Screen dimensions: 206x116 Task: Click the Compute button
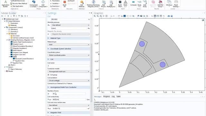click(x=133, y=4)
